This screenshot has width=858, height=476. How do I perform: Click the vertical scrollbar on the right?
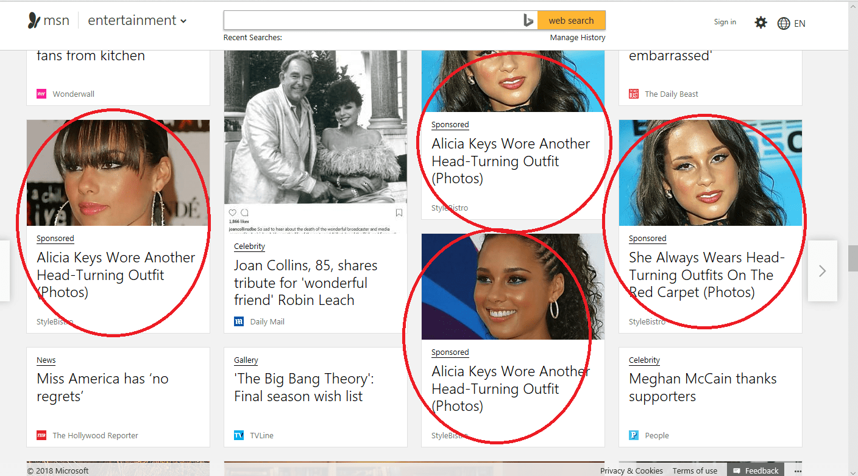point(853,258)
